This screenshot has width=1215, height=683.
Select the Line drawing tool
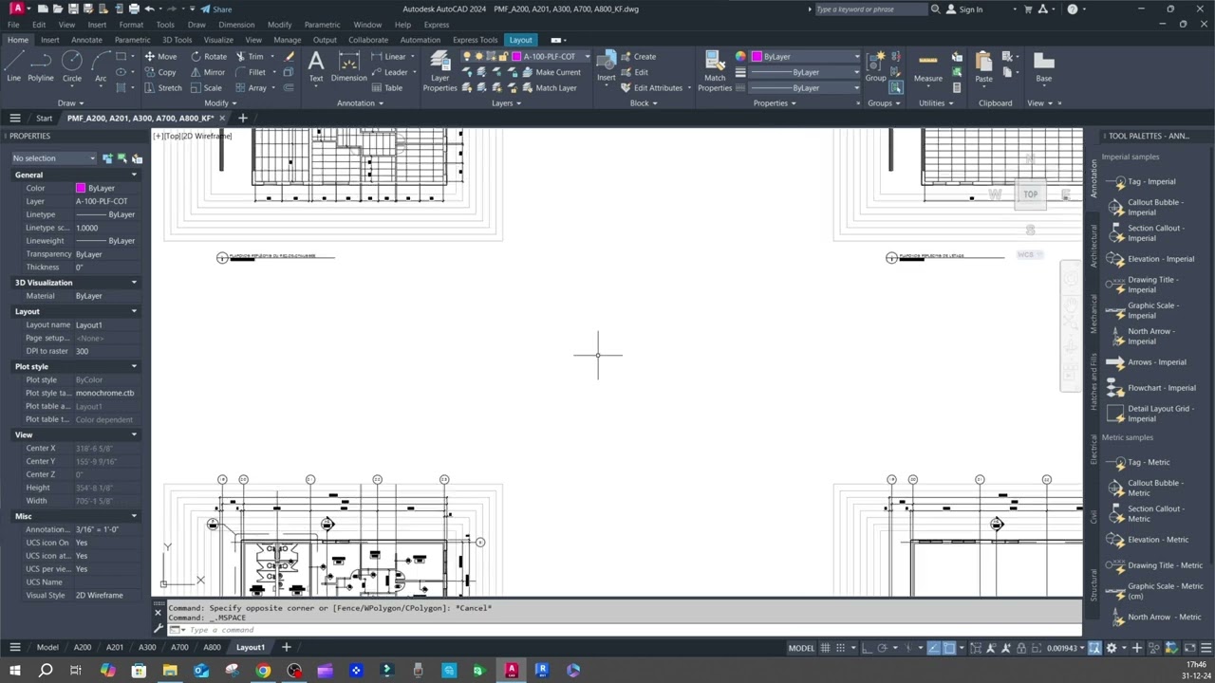pyautogui.click(x=13, y=66)
